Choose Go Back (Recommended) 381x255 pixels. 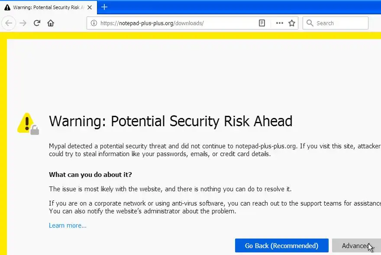tap(281, 245)
